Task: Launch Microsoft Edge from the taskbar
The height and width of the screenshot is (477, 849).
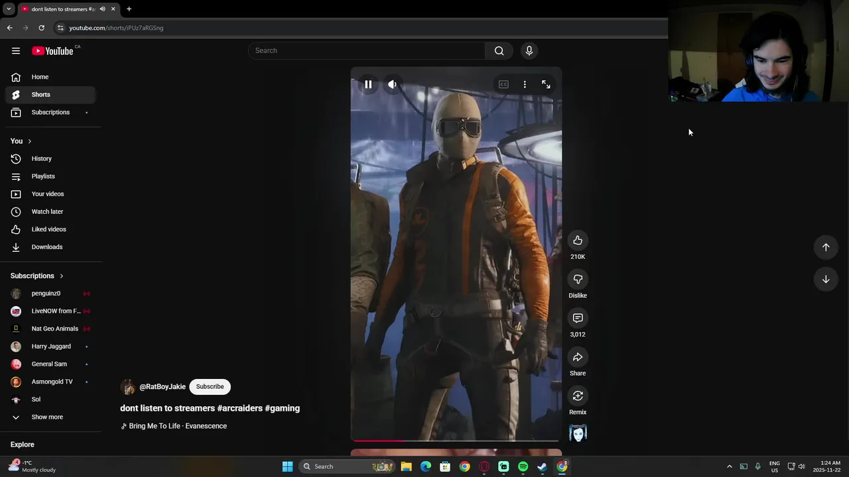Action: tap(426, 466)
